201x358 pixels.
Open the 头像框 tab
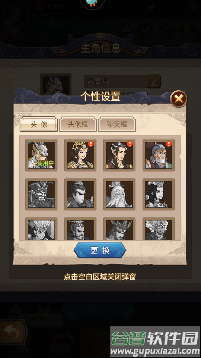(x=78, y=124)
